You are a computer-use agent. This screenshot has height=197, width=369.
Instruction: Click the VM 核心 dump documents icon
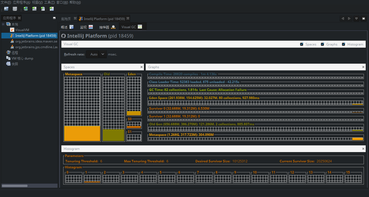(8, 58)
